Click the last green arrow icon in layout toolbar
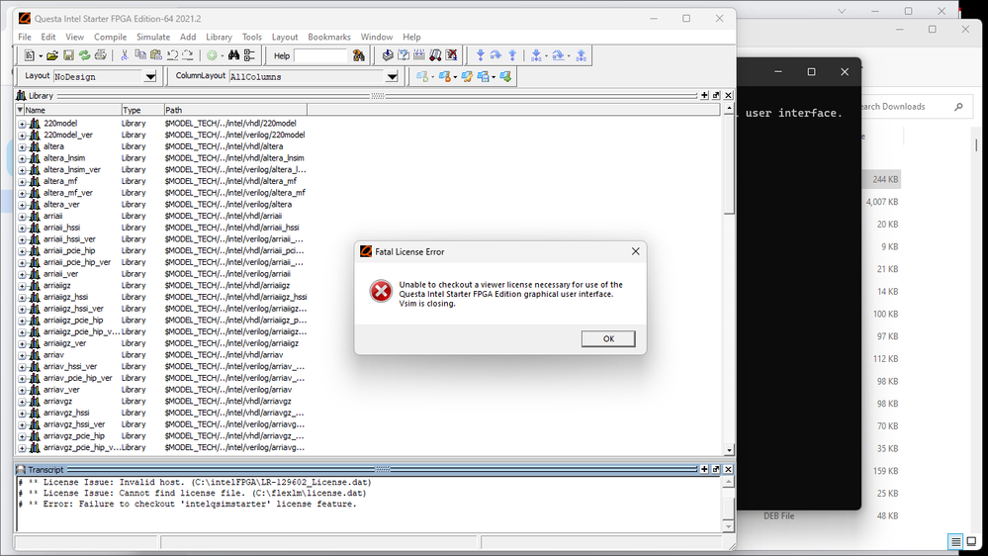Screen dimensions: 988x556 click(x=505, y=76)
